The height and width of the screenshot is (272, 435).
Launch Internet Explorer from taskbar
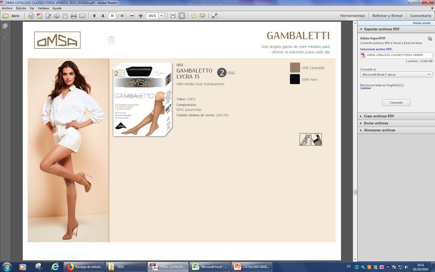coord(55,267)
